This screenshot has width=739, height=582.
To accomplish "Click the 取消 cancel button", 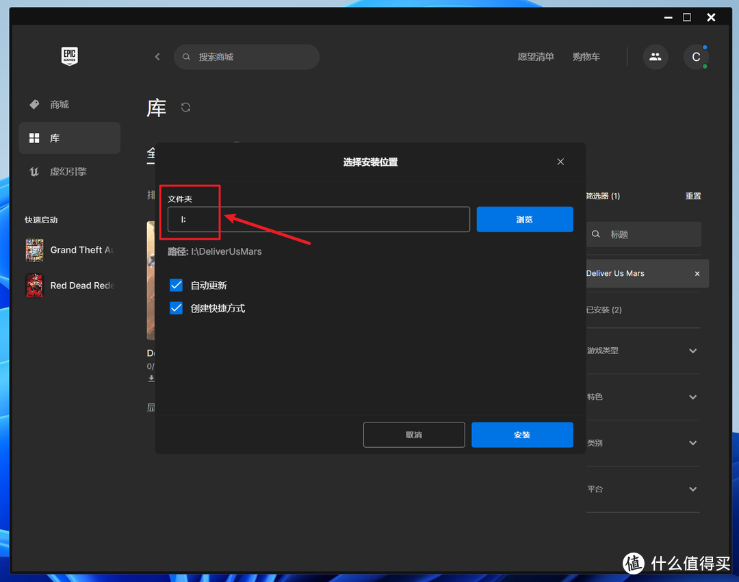I will [x=414, y=435].
